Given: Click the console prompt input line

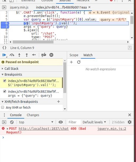Looking at the screenshot, I should [x=68, y=137].
